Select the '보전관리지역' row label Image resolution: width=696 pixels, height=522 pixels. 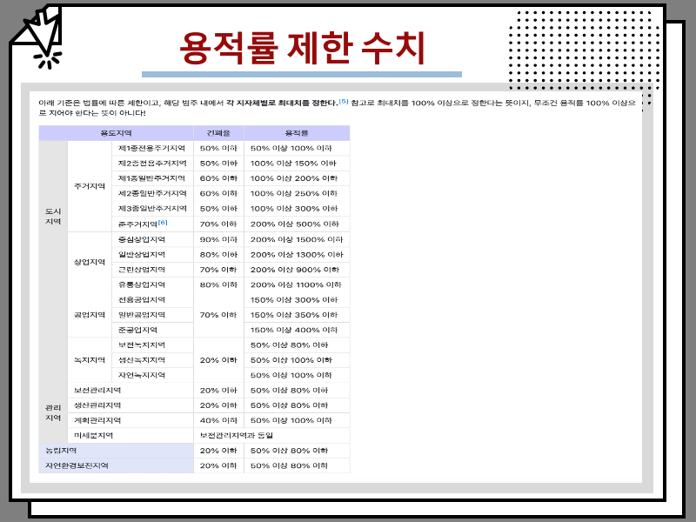[97, 390]
